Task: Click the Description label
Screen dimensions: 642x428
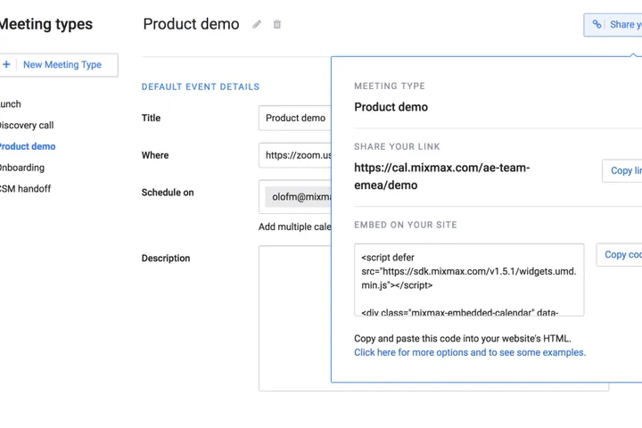Action: (x=166, y=259)
